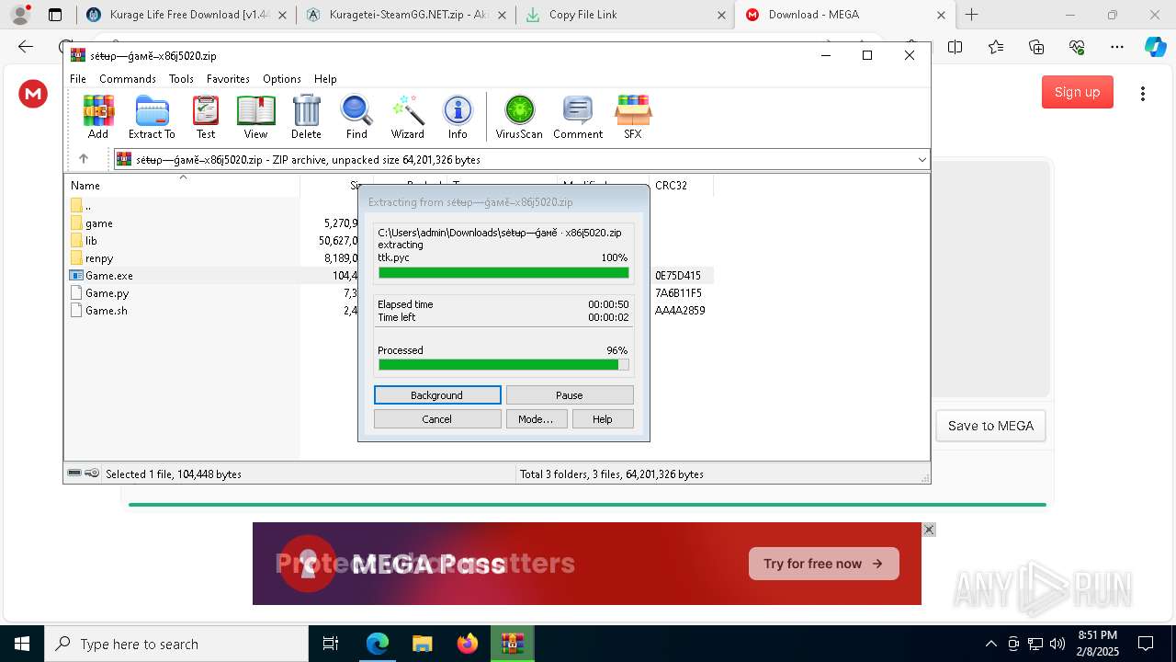Viewport: 1176px width, 662px height.
Task: Open the MEGA logo icon
Action: [33, 93]
